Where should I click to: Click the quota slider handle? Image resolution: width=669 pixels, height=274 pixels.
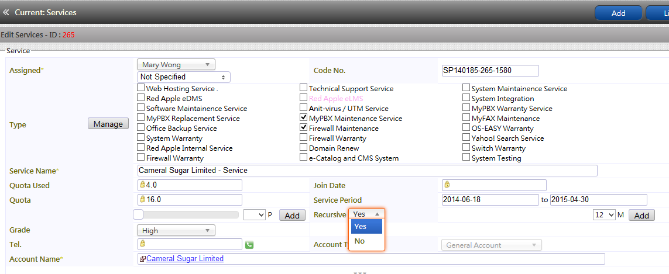[138, 215]
